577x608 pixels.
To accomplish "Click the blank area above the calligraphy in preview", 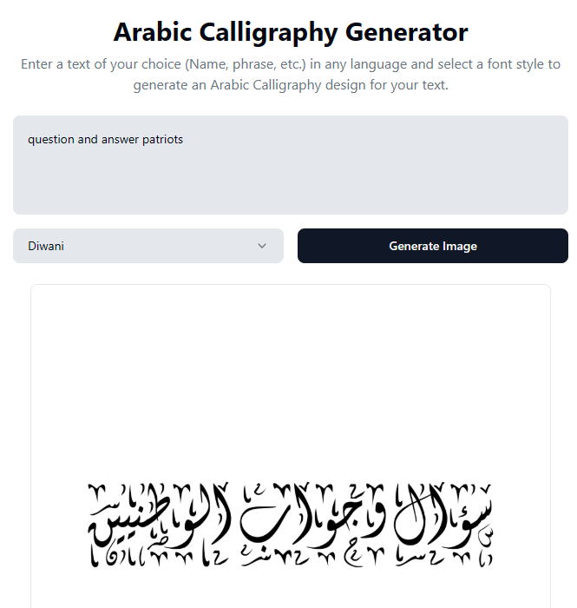I will 290,382.
